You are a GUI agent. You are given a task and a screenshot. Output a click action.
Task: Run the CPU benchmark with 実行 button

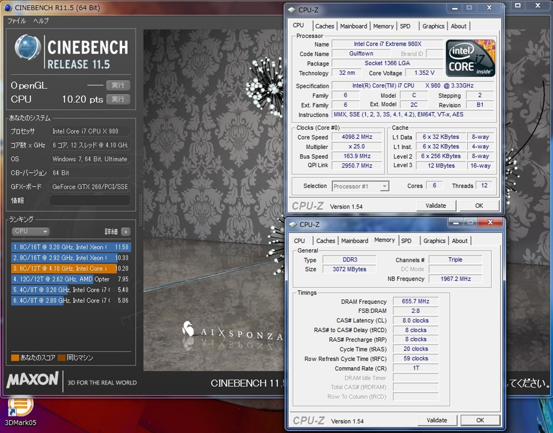pos(118,99)
